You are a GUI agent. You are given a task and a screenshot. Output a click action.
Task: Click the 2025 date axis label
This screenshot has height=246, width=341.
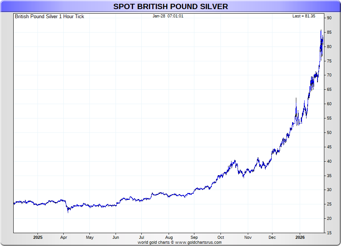point(38,237)
